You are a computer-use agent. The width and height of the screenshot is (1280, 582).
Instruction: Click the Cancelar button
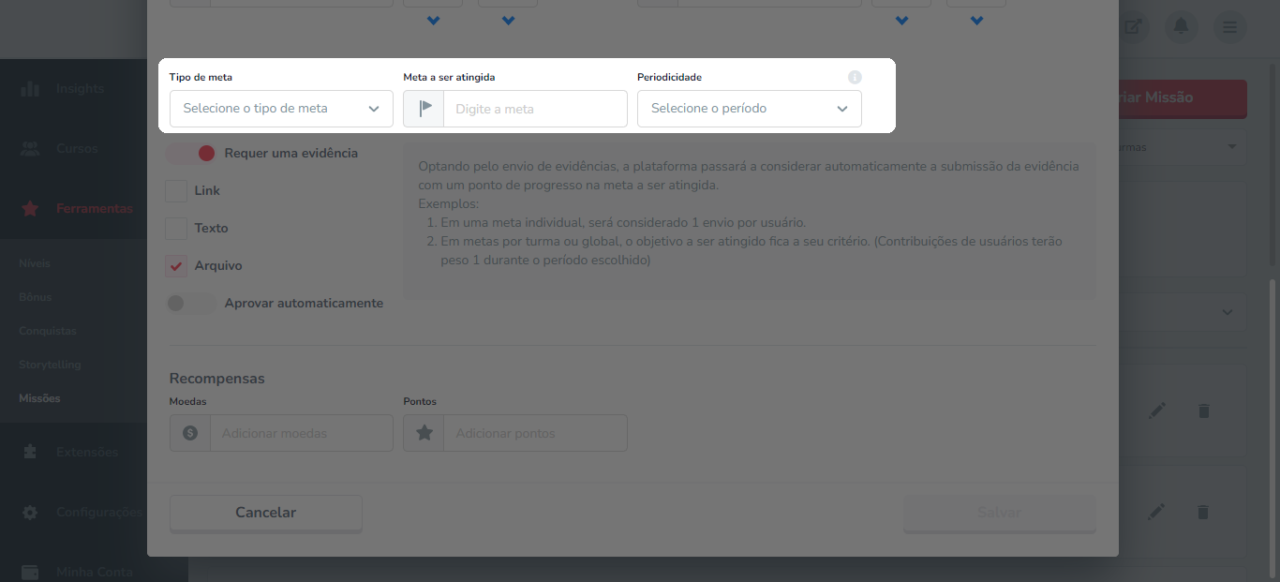266,514
